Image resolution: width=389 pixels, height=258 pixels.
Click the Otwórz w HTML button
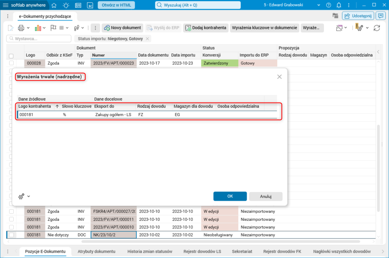click(x=116, y=5)
